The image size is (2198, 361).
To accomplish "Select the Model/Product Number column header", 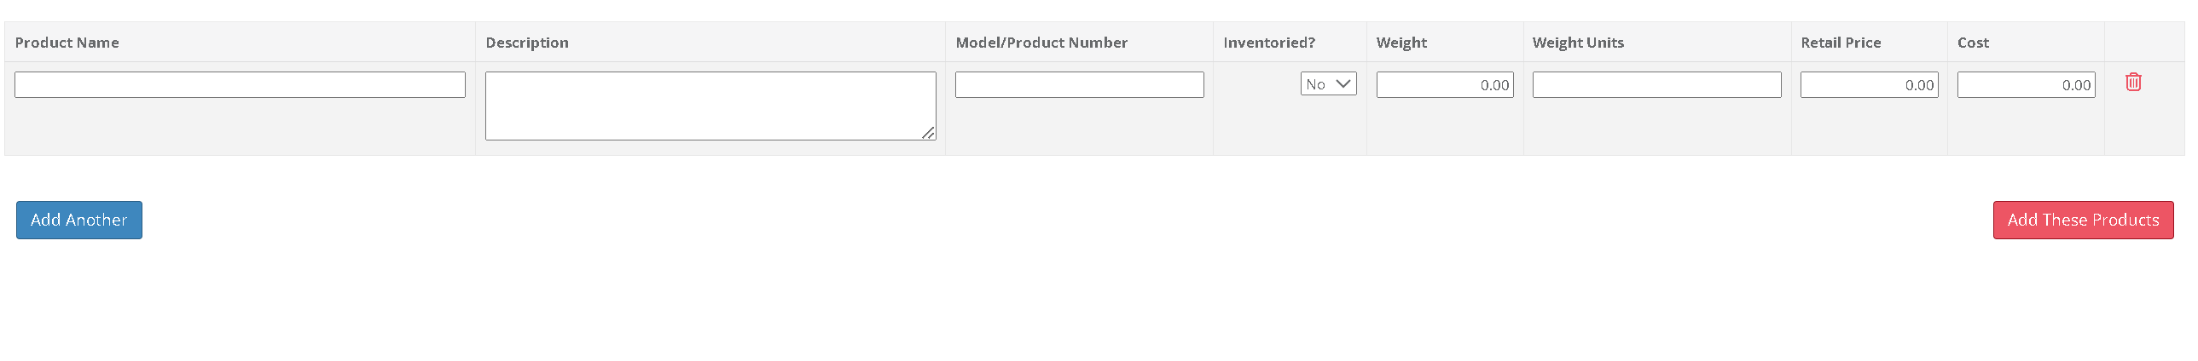I will pos(1041,43).
